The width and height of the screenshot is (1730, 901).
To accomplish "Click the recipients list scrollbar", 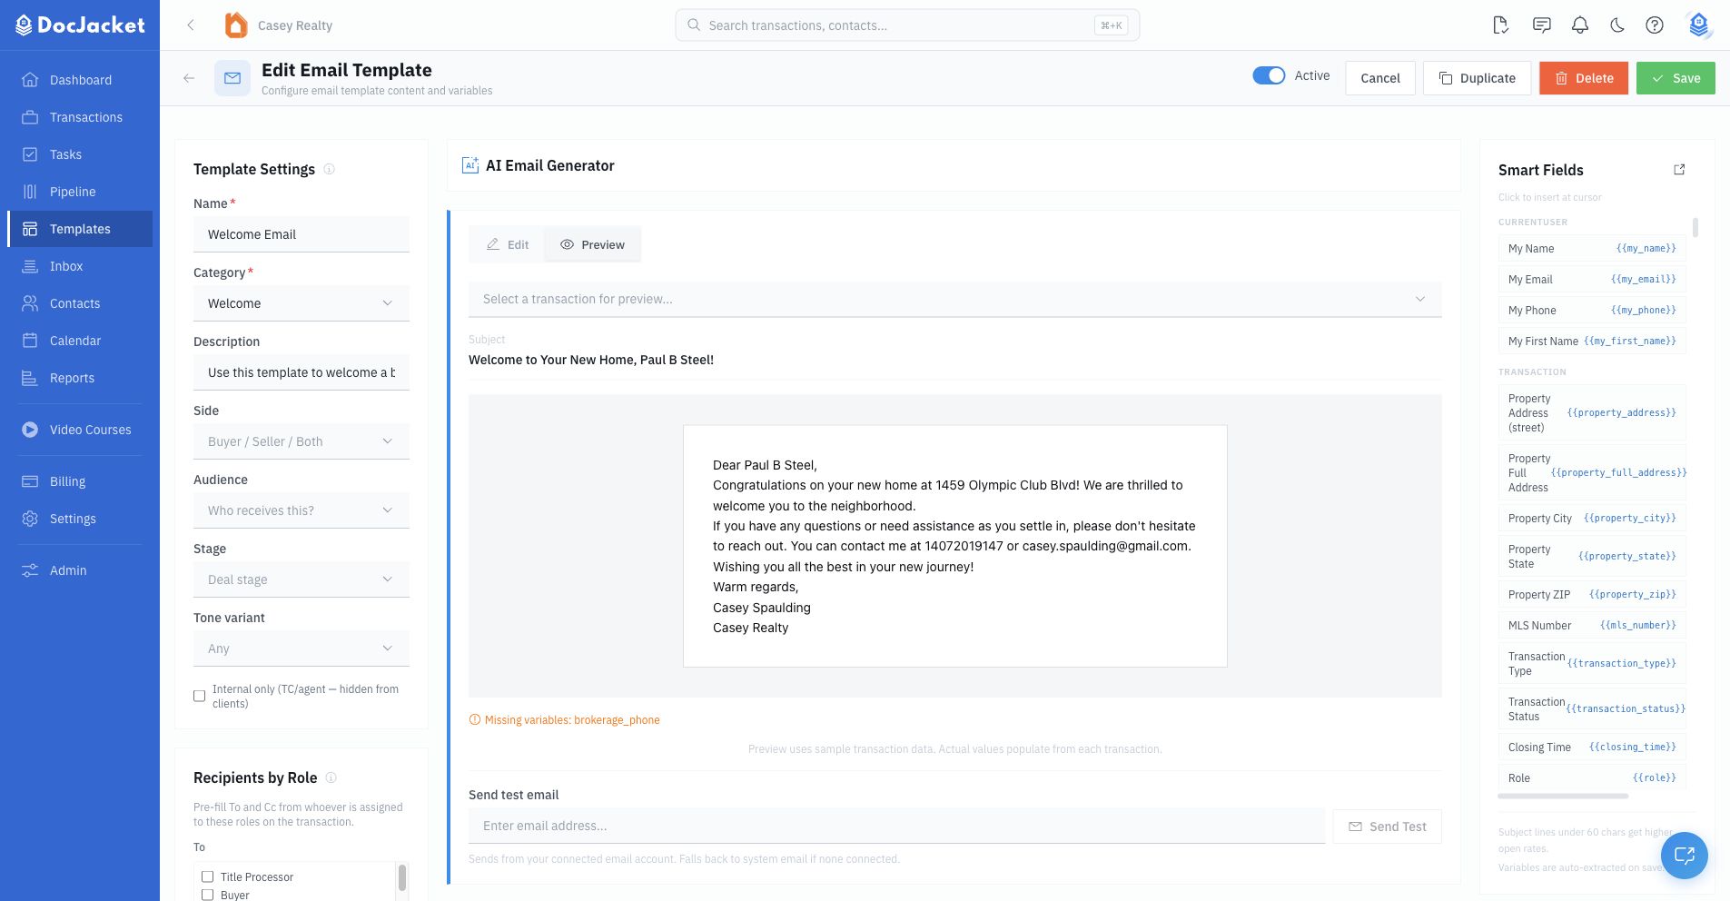I will [x=401, y=877].
